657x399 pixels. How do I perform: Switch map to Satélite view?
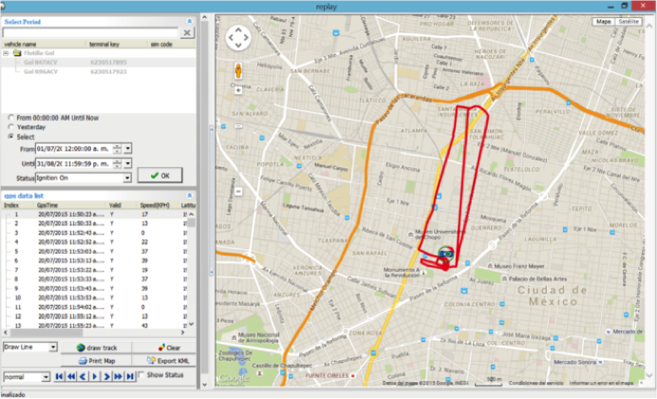pos(629,21)
